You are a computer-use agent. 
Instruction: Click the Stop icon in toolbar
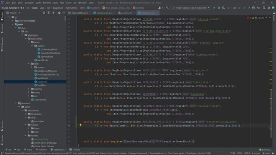click(x=228, y=8)
